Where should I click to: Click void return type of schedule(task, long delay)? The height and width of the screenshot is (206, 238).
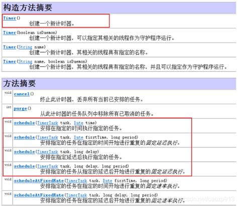(x=8, y=150)
